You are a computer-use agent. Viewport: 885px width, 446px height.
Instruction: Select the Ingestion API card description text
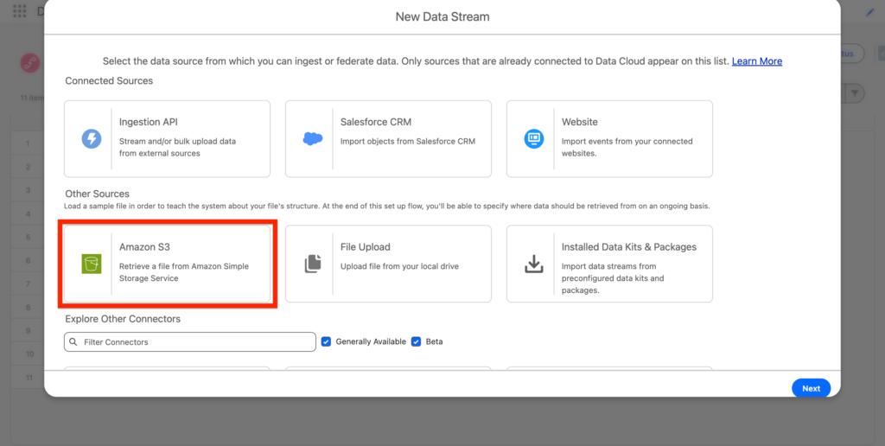point(177,147)
